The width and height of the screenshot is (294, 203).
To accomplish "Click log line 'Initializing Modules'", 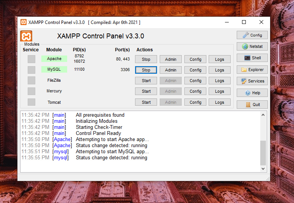I will pyautogui.click(x=97, y=121).
